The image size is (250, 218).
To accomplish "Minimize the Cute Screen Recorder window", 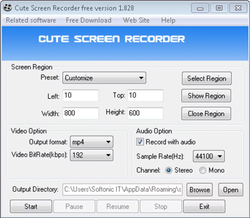I will coord(200,8).
